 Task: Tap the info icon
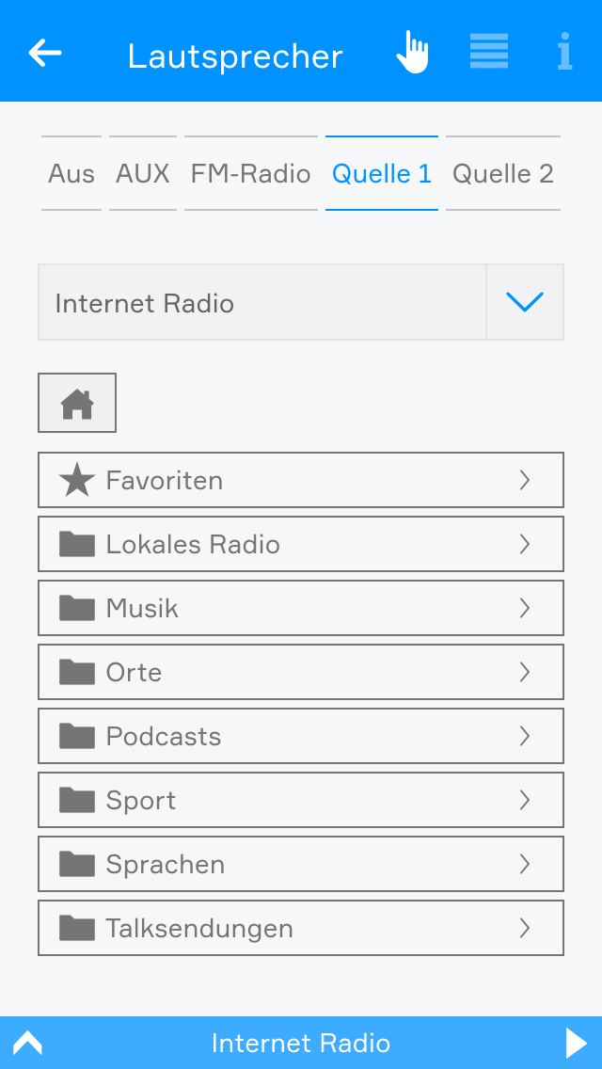(x=564, y=53)
